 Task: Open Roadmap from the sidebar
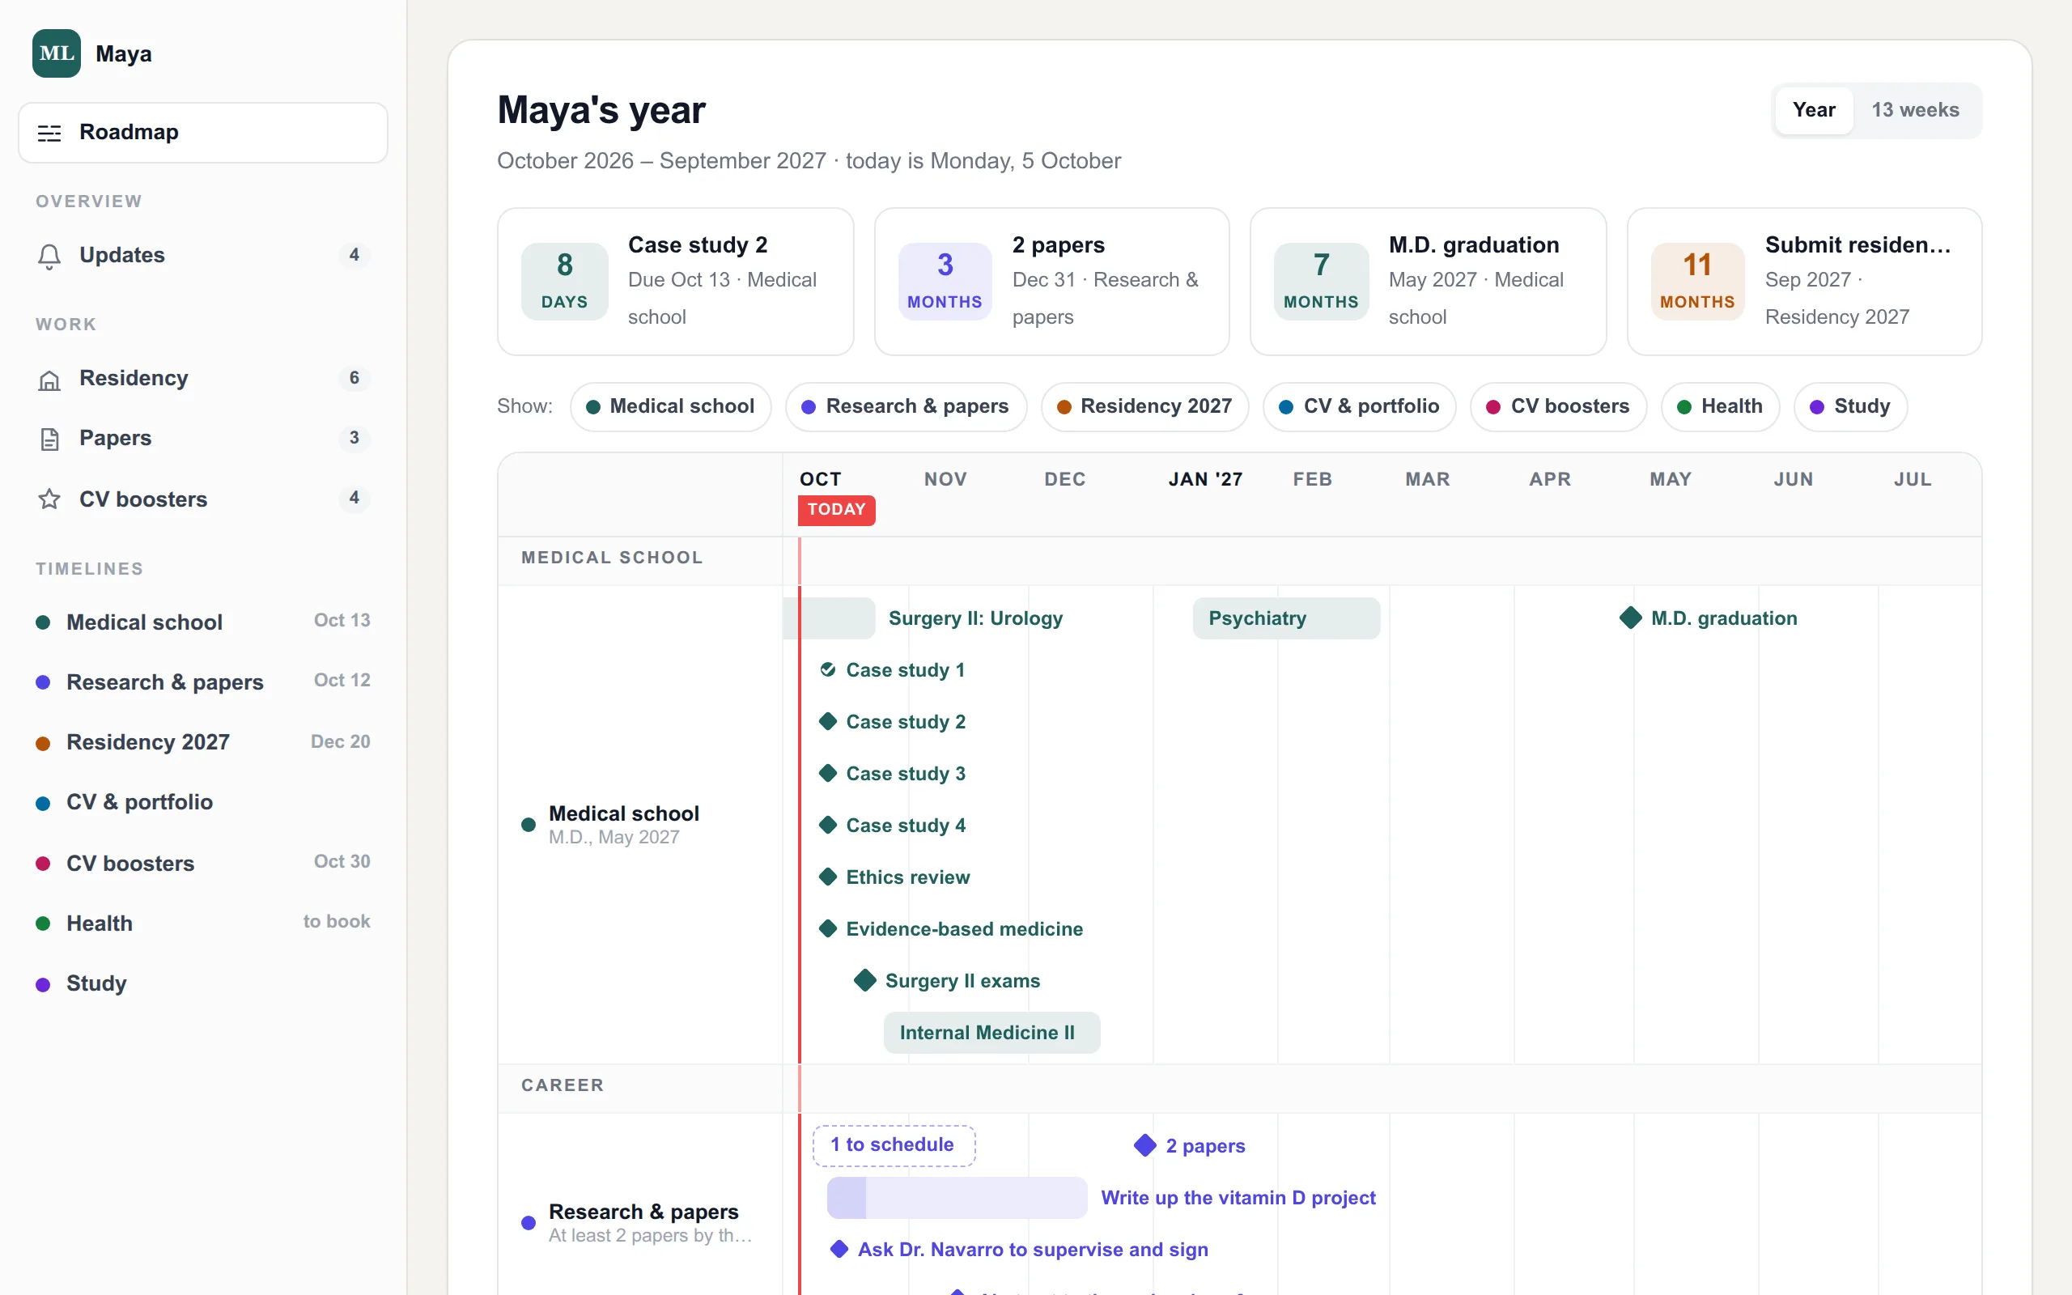tap(203, 133)
